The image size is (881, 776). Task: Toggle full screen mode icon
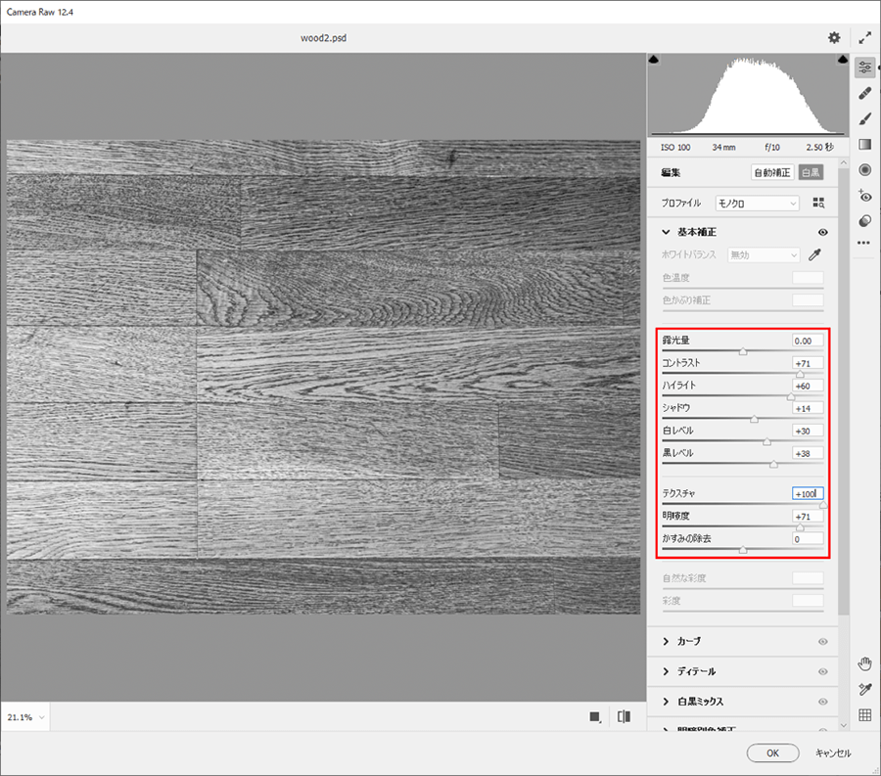pos(864,37)
